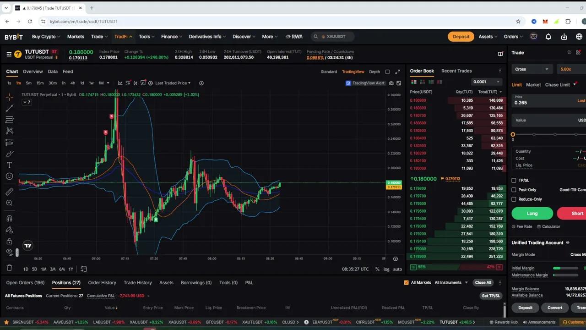The image size is (586, 330).
Task: Open the chart Overview tab
Action: pos(33,71)
